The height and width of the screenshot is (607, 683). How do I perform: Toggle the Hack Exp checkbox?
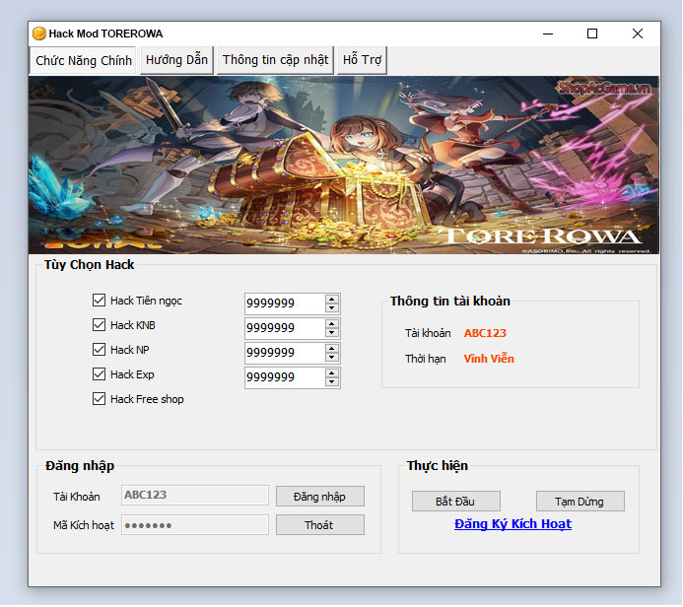[99, 374]
